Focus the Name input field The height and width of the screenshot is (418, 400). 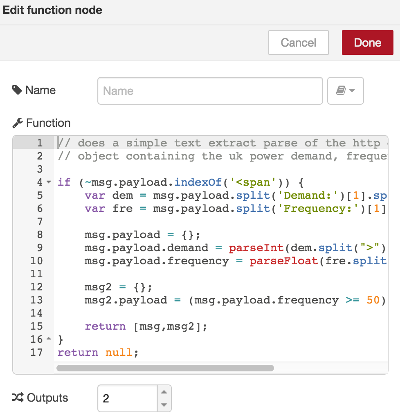210,91
